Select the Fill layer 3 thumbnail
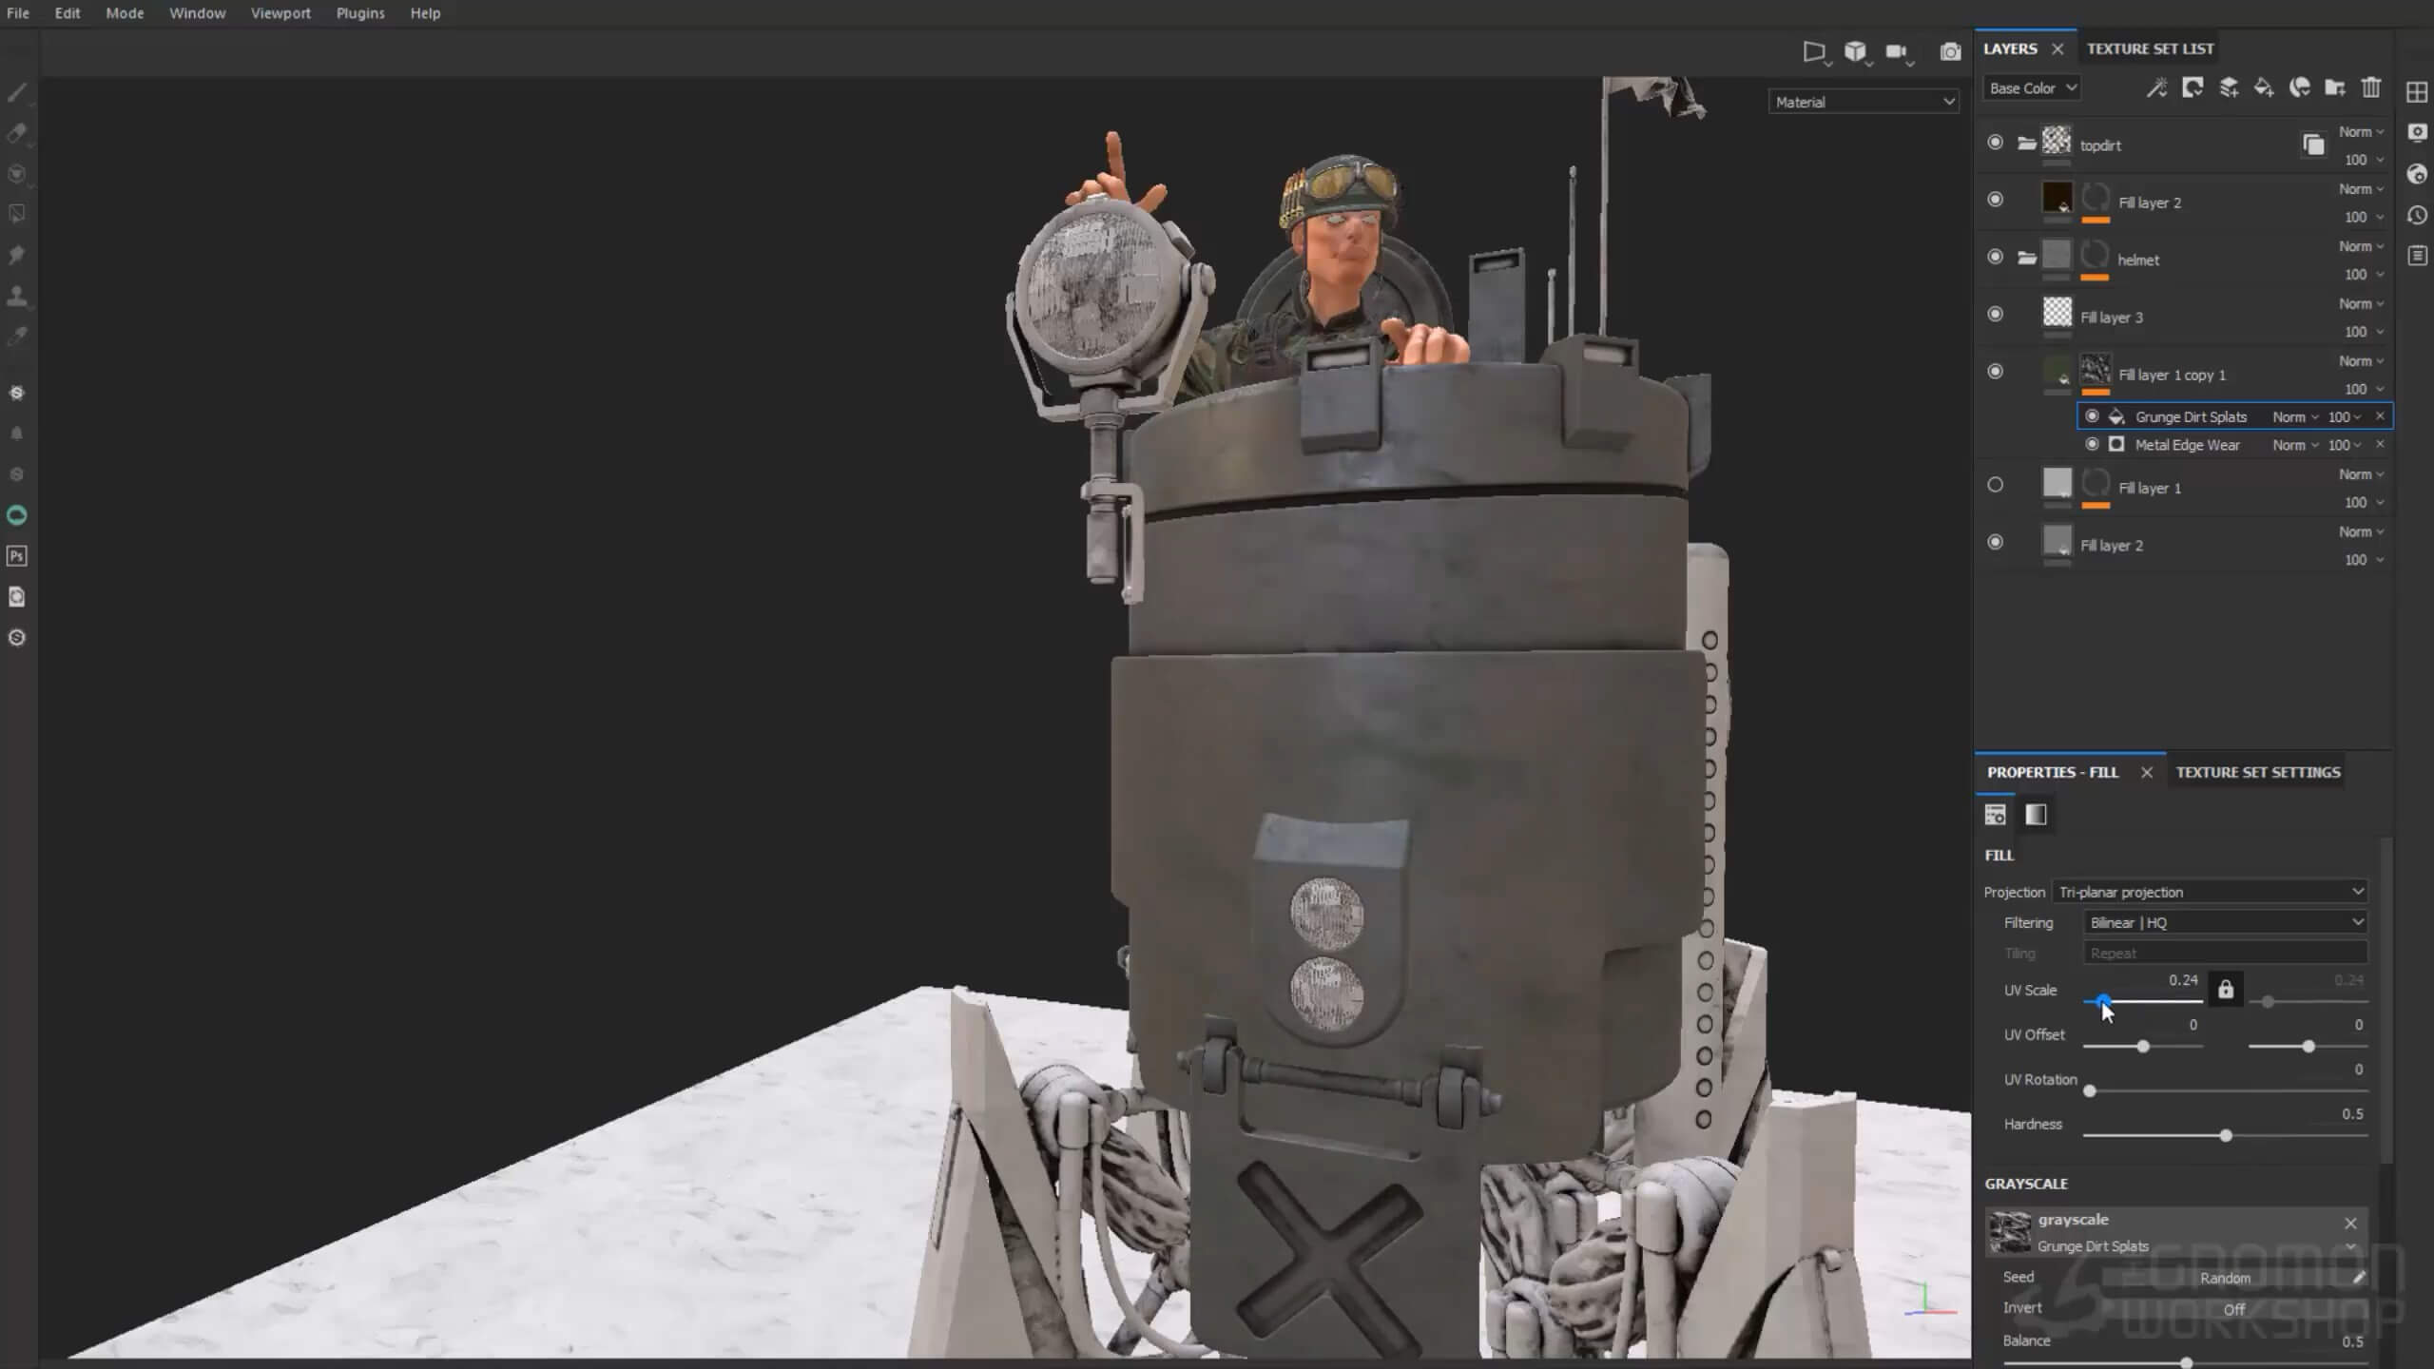2434x1369 pixels. pos(2057,313)
